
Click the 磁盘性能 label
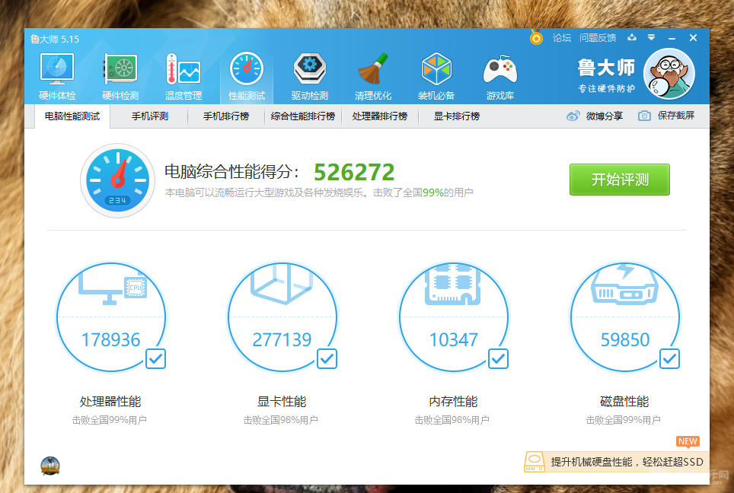pos(624,401)
